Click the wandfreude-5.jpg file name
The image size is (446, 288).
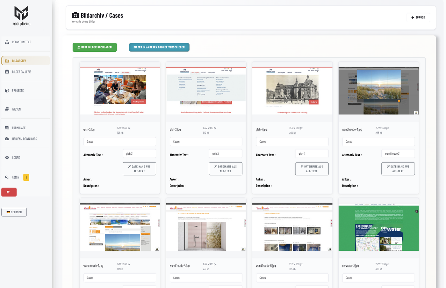point(266,266)
